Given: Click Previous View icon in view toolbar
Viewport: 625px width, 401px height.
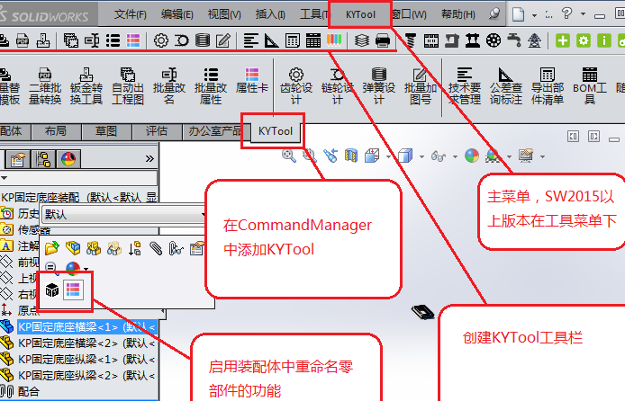Looking at the screenshot, I should tap(331, 156).
